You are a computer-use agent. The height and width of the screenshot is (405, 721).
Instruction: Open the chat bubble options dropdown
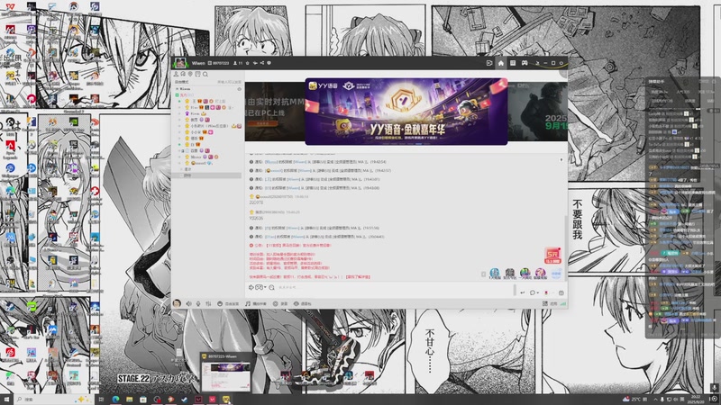click(x=534, y=292)
